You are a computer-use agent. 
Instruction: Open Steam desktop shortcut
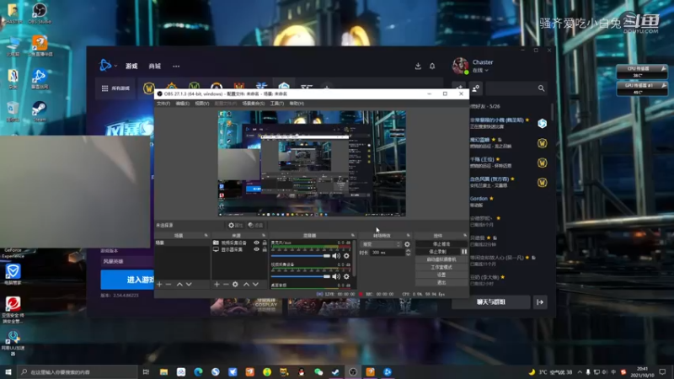(40, 112)
